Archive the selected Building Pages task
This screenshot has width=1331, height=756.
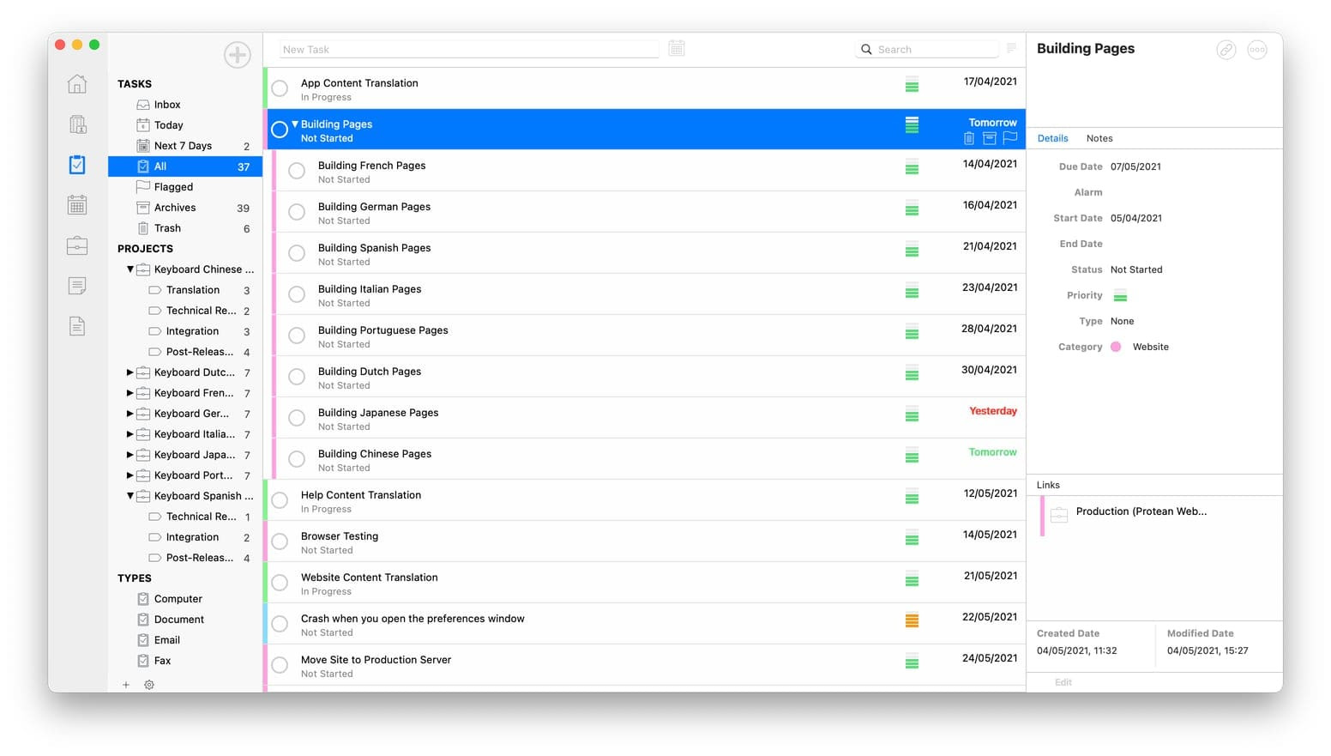(x=989, y=138)
